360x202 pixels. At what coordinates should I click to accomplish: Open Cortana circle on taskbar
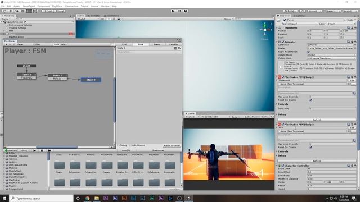point(78,198)
